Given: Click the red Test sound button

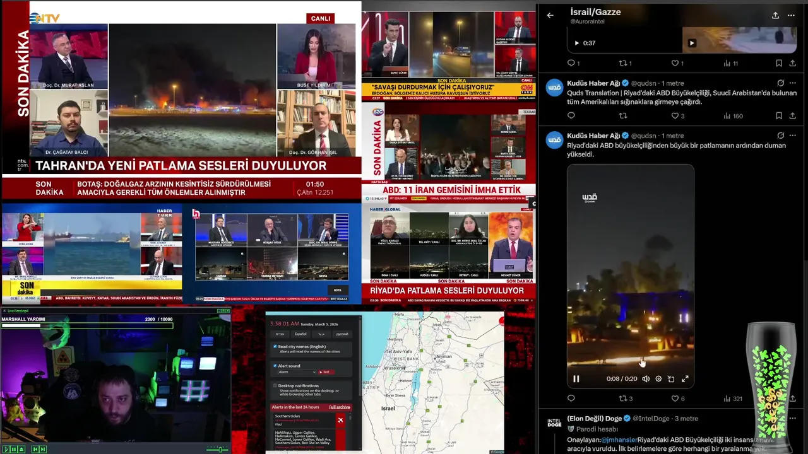Looking at the screenshot, I should [x=326, y=372].
